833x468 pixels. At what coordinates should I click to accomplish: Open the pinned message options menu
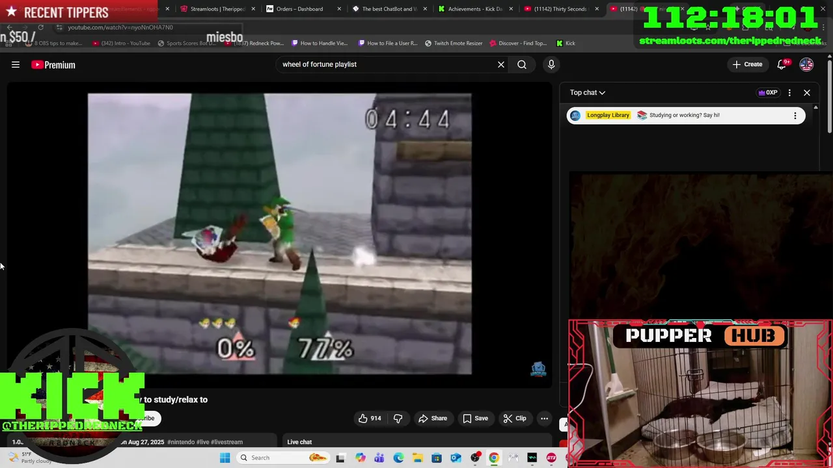coord(795,116)
